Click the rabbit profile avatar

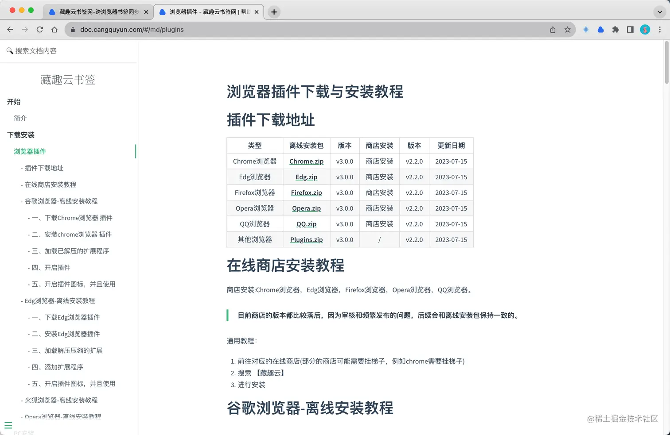click(x=645, y=30)
